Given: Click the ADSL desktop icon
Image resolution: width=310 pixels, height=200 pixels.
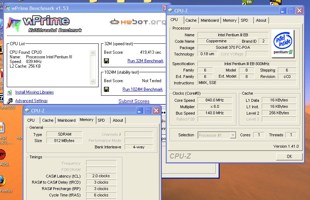Looking at the screenshot, I should click(x=2, y=154).
